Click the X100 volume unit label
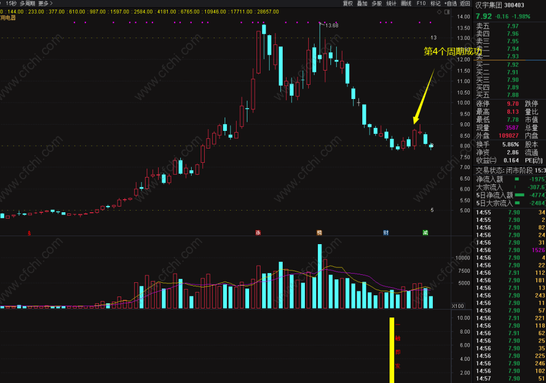Viewport: 546px width, 383px height. click(458, 306)
